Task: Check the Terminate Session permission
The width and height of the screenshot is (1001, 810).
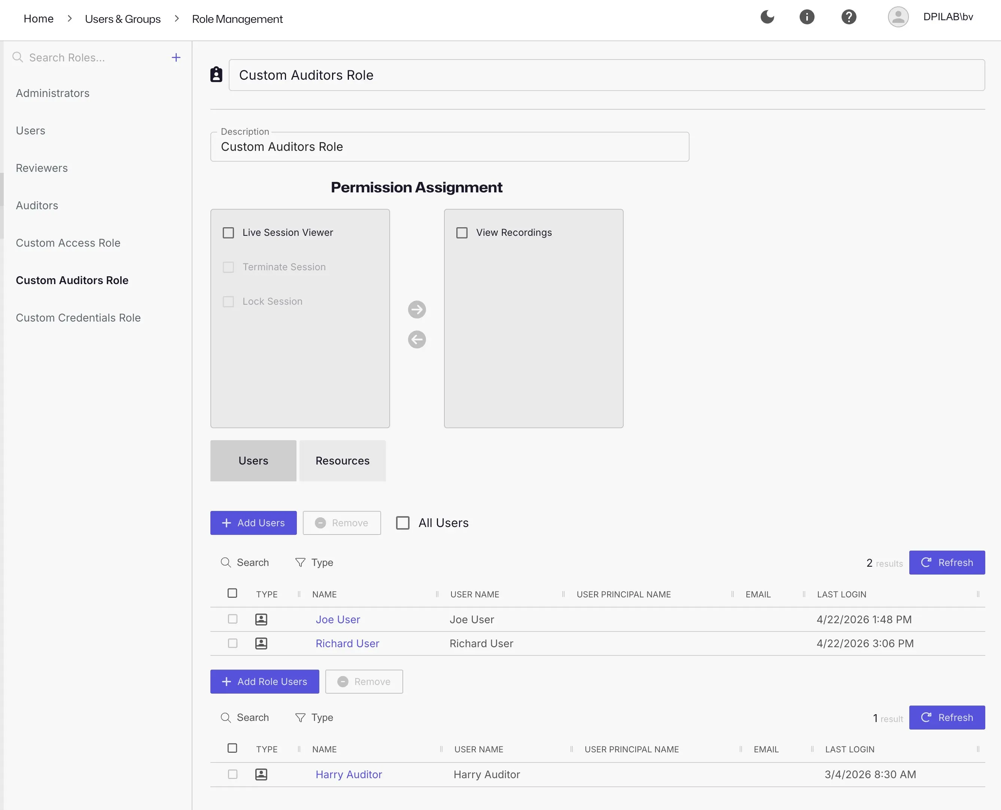Action: click(x=228, y=267)
